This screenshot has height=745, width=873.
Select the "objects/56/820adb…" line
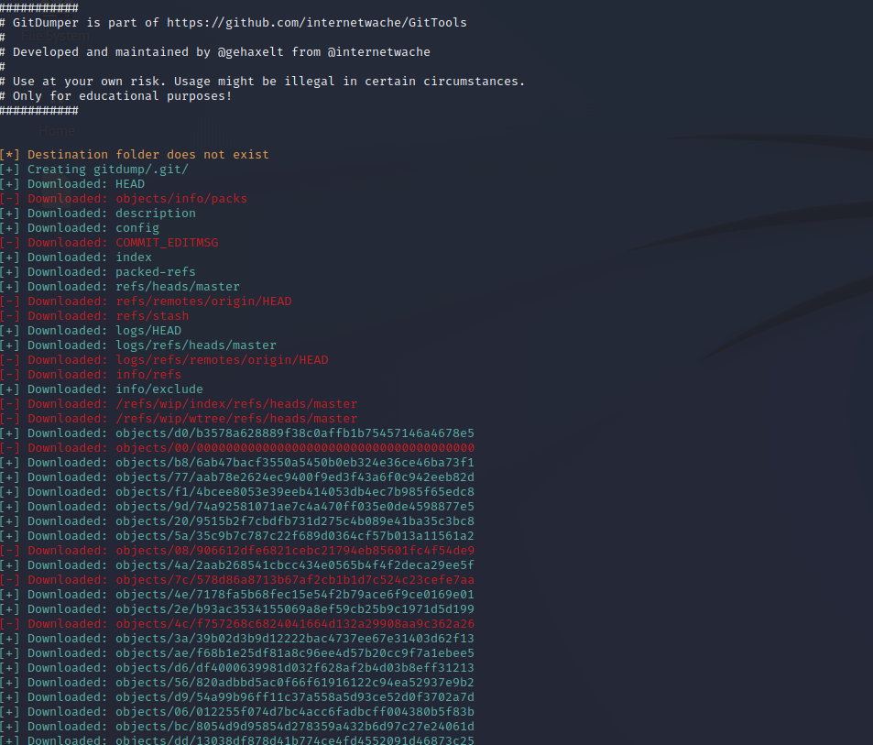237,683
